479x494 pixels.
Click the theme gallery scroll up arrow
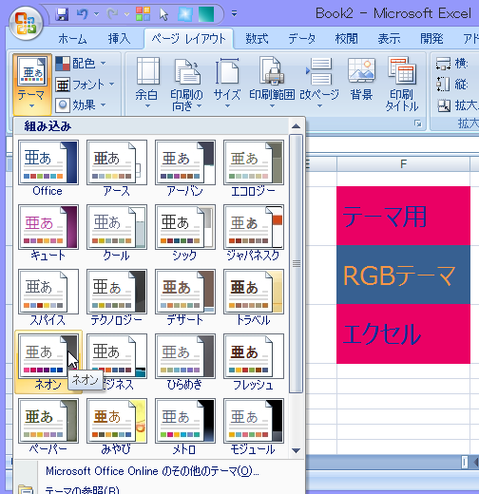pos(296,126)
